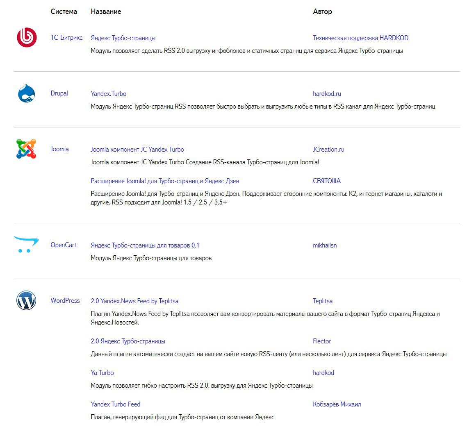The width and height of the screenshot is (467, 436).
Task: Open the Flector author link
Action: 322,341
